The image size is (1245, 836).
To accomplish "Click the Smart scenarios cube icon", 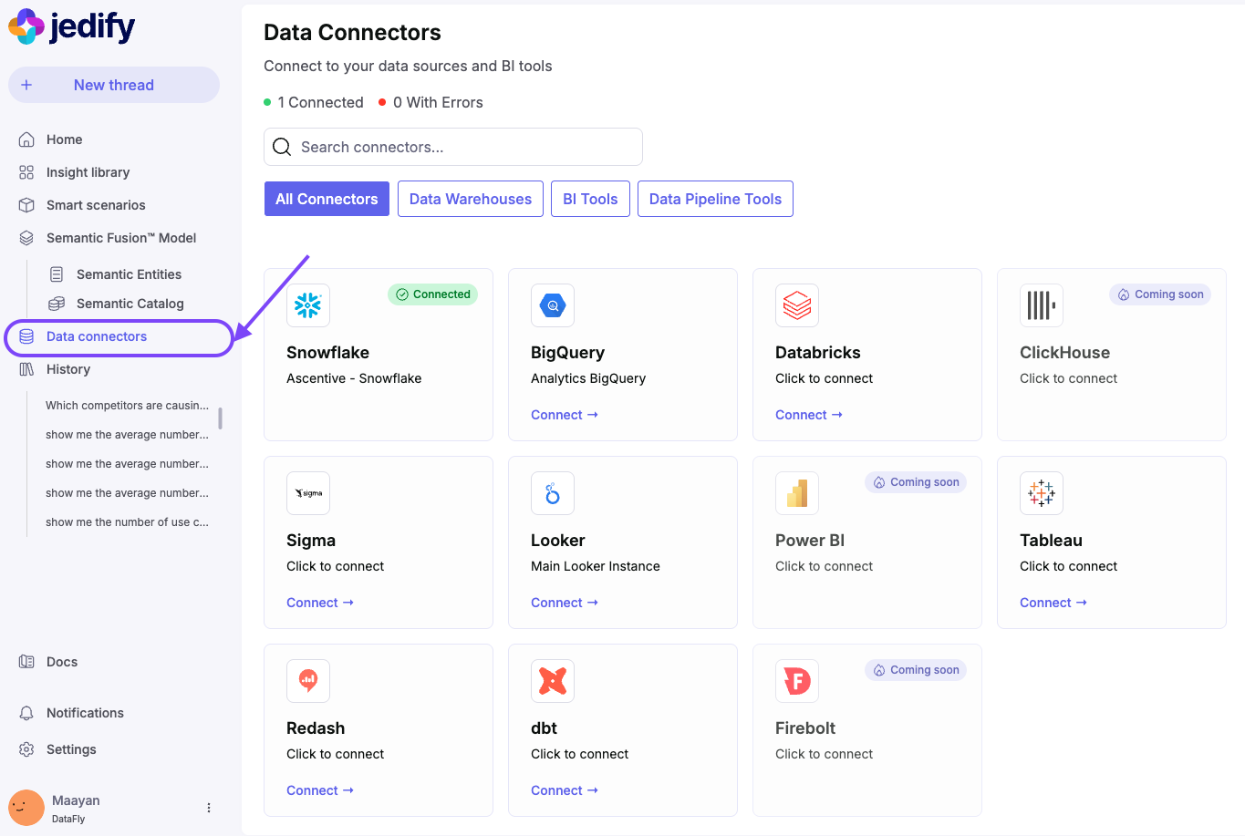I will (x=26, y=205).
